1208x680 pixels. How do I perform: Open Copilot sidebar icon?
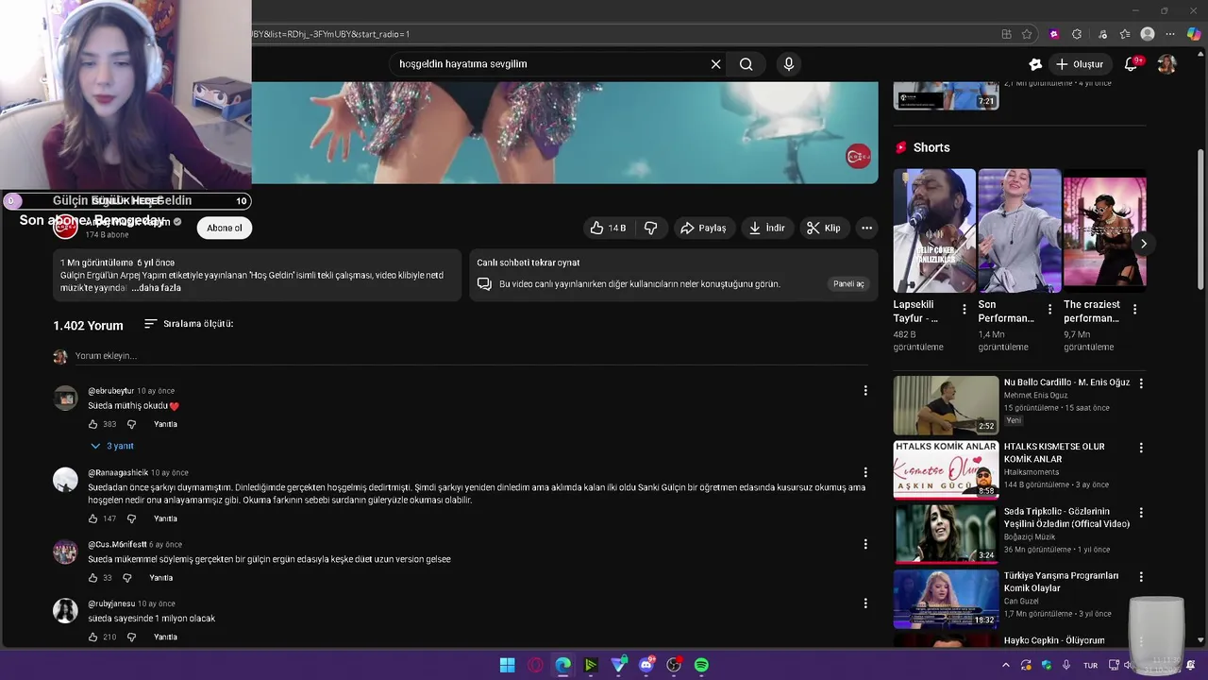[x=1194, y=34]
